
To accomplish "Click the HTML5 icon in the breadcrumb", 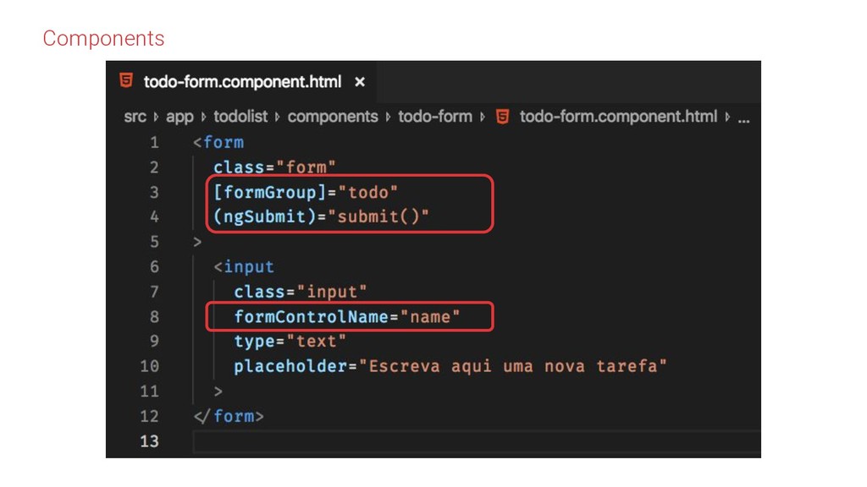I will tap(502, 117).
